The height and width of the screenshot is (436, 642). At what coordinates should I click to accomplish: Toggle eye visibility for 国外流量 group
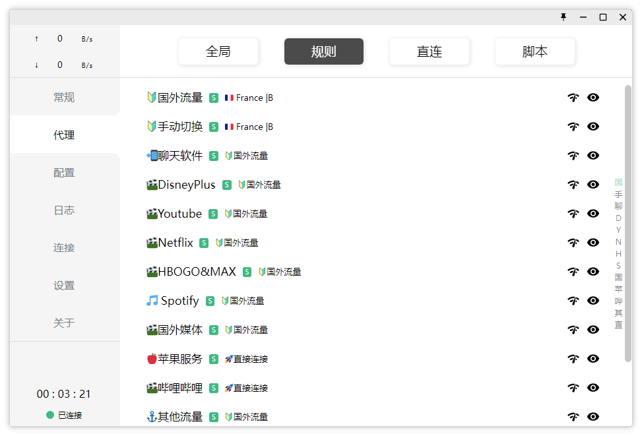(593, 98)
